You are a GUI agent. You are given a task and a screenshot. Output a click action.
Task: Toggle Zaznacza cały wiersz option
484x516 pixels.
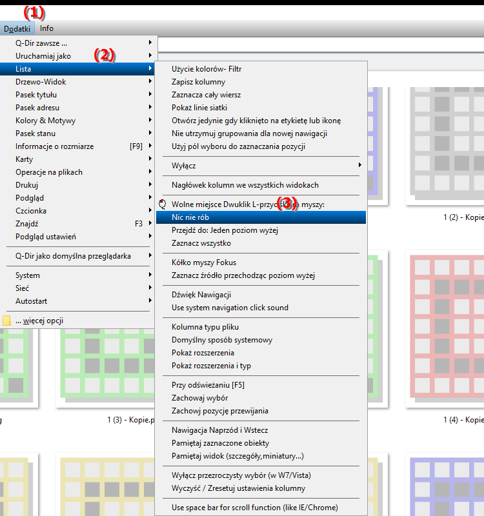tap(261, 95)
